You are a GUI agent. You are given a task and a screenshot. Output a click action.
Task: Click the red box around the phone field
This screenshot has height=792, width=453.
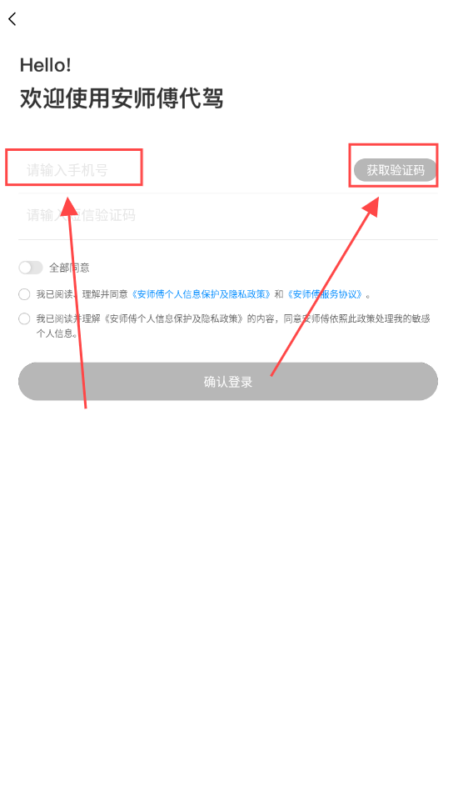coord(74,168)
